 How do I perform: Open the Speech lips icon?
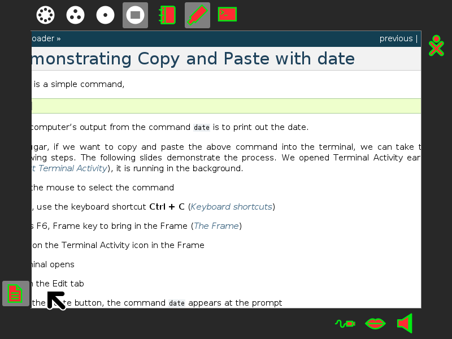pyautogui.click(x=375, y=323)
